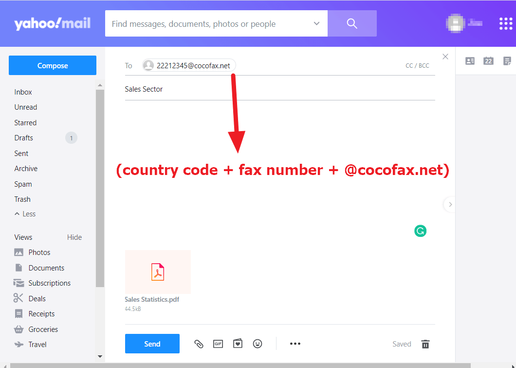This screenshot has width=516, height=368.
Task: Delete the draft with trash icon
Action: tap(425, 344)
